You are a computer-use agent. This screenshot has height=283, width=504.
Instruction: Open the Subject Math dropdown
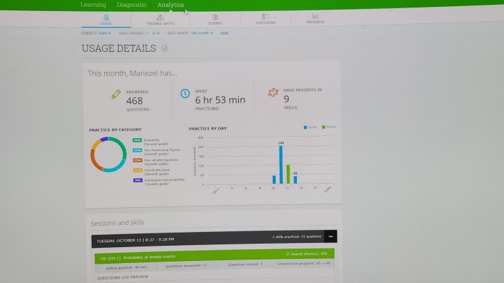point(95,32)
